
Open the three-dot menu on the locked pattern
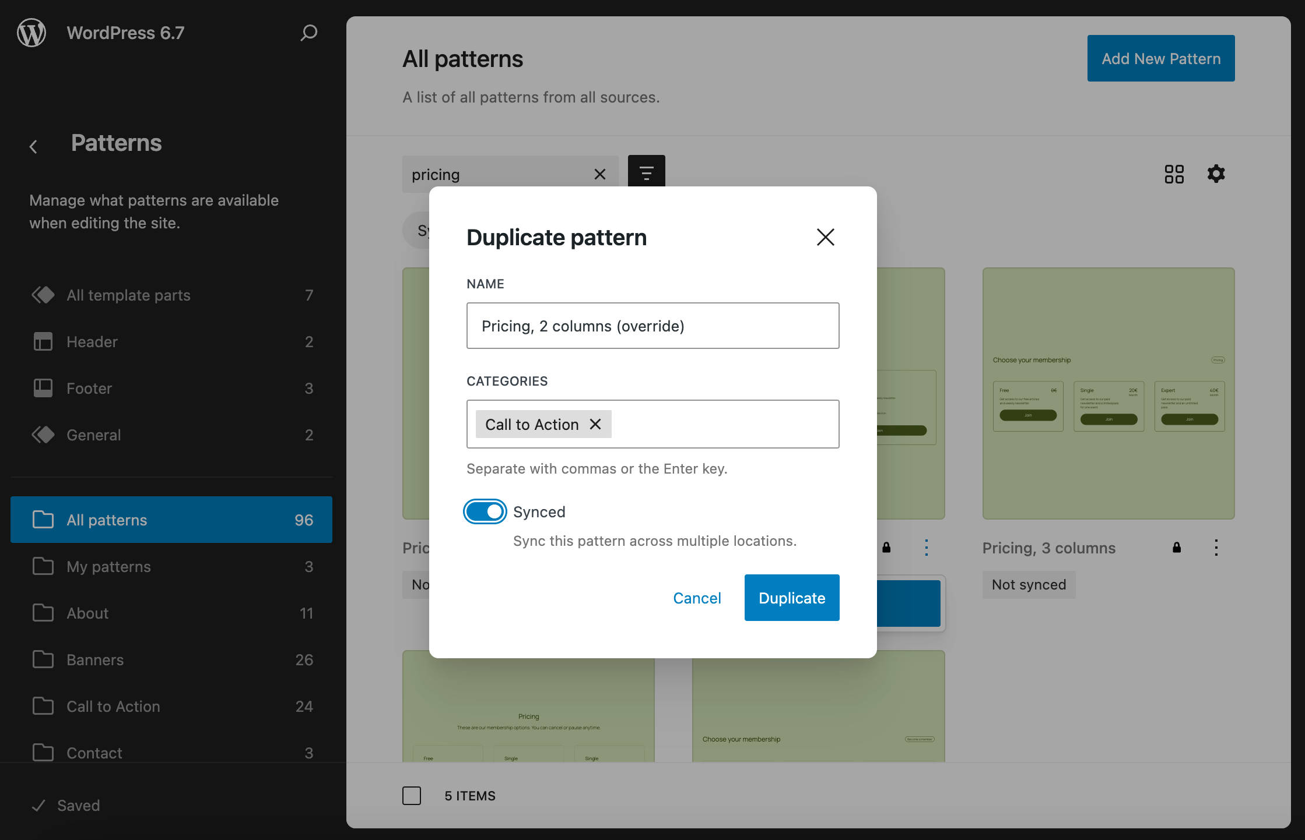point(926,547)
